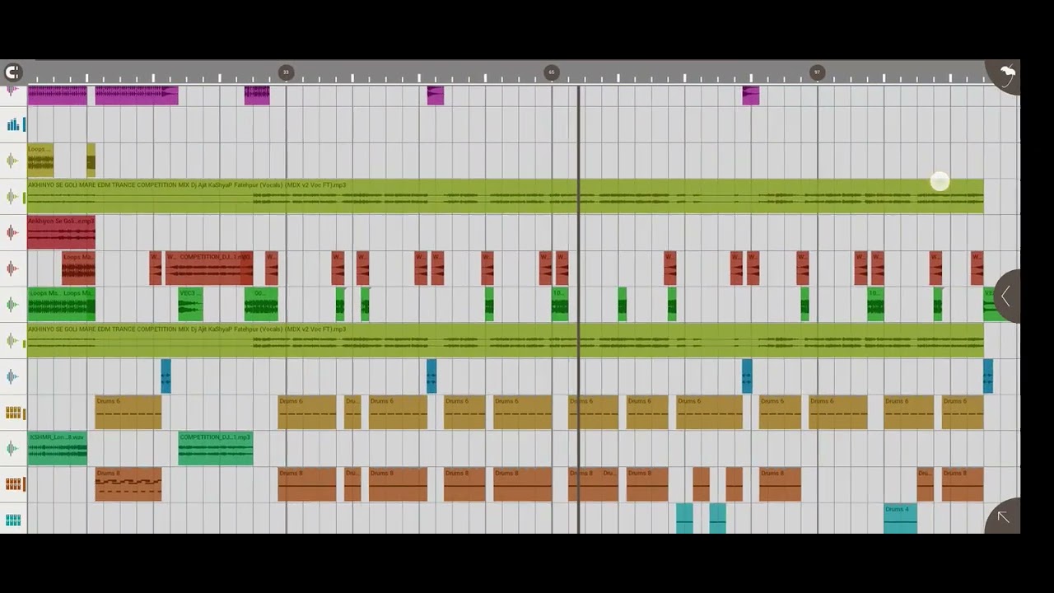Select the Drums 6 track's drum pad icon
Viewport: 1054px width, 593px height.
tap(12, 413)
